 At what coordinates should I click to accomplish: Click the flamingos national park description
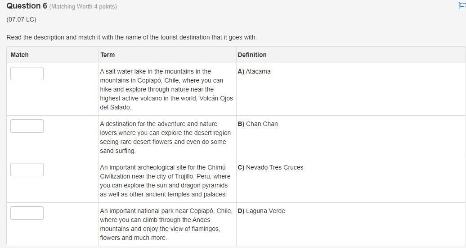166,224
